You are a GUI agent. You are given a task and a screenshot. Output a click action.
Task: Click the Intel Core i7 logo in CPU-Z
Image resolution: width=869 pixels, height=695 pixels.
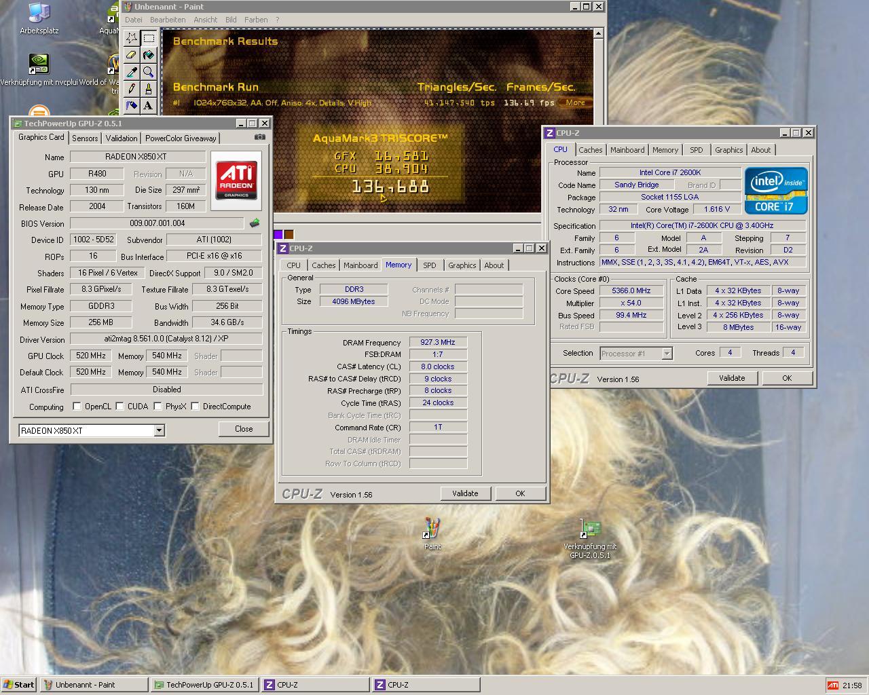[x=776, y=191]
